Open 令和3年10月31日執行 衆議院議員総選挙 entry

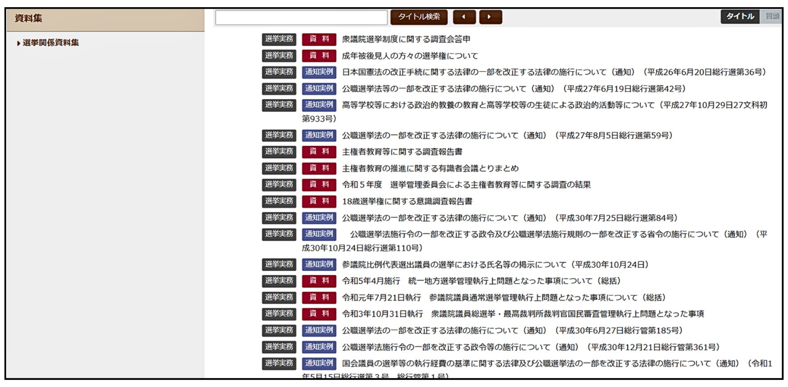[523, 314]
